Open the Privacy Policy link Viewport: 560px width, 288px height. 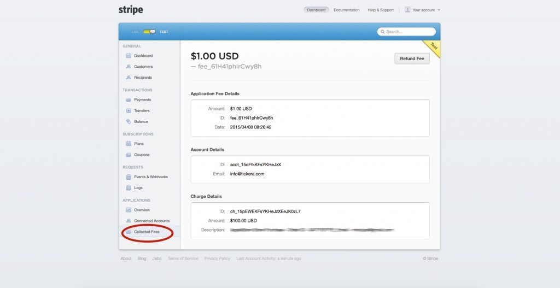pyautogui.click(x=217, y=258)
